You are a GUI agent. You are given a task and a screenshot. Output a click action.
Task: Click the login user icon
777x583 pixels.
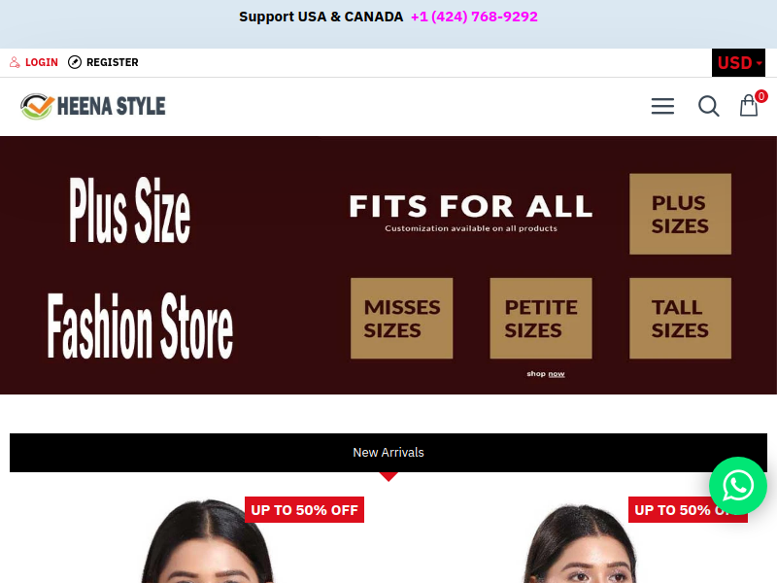pyautogui.click(x=15, y=62)
